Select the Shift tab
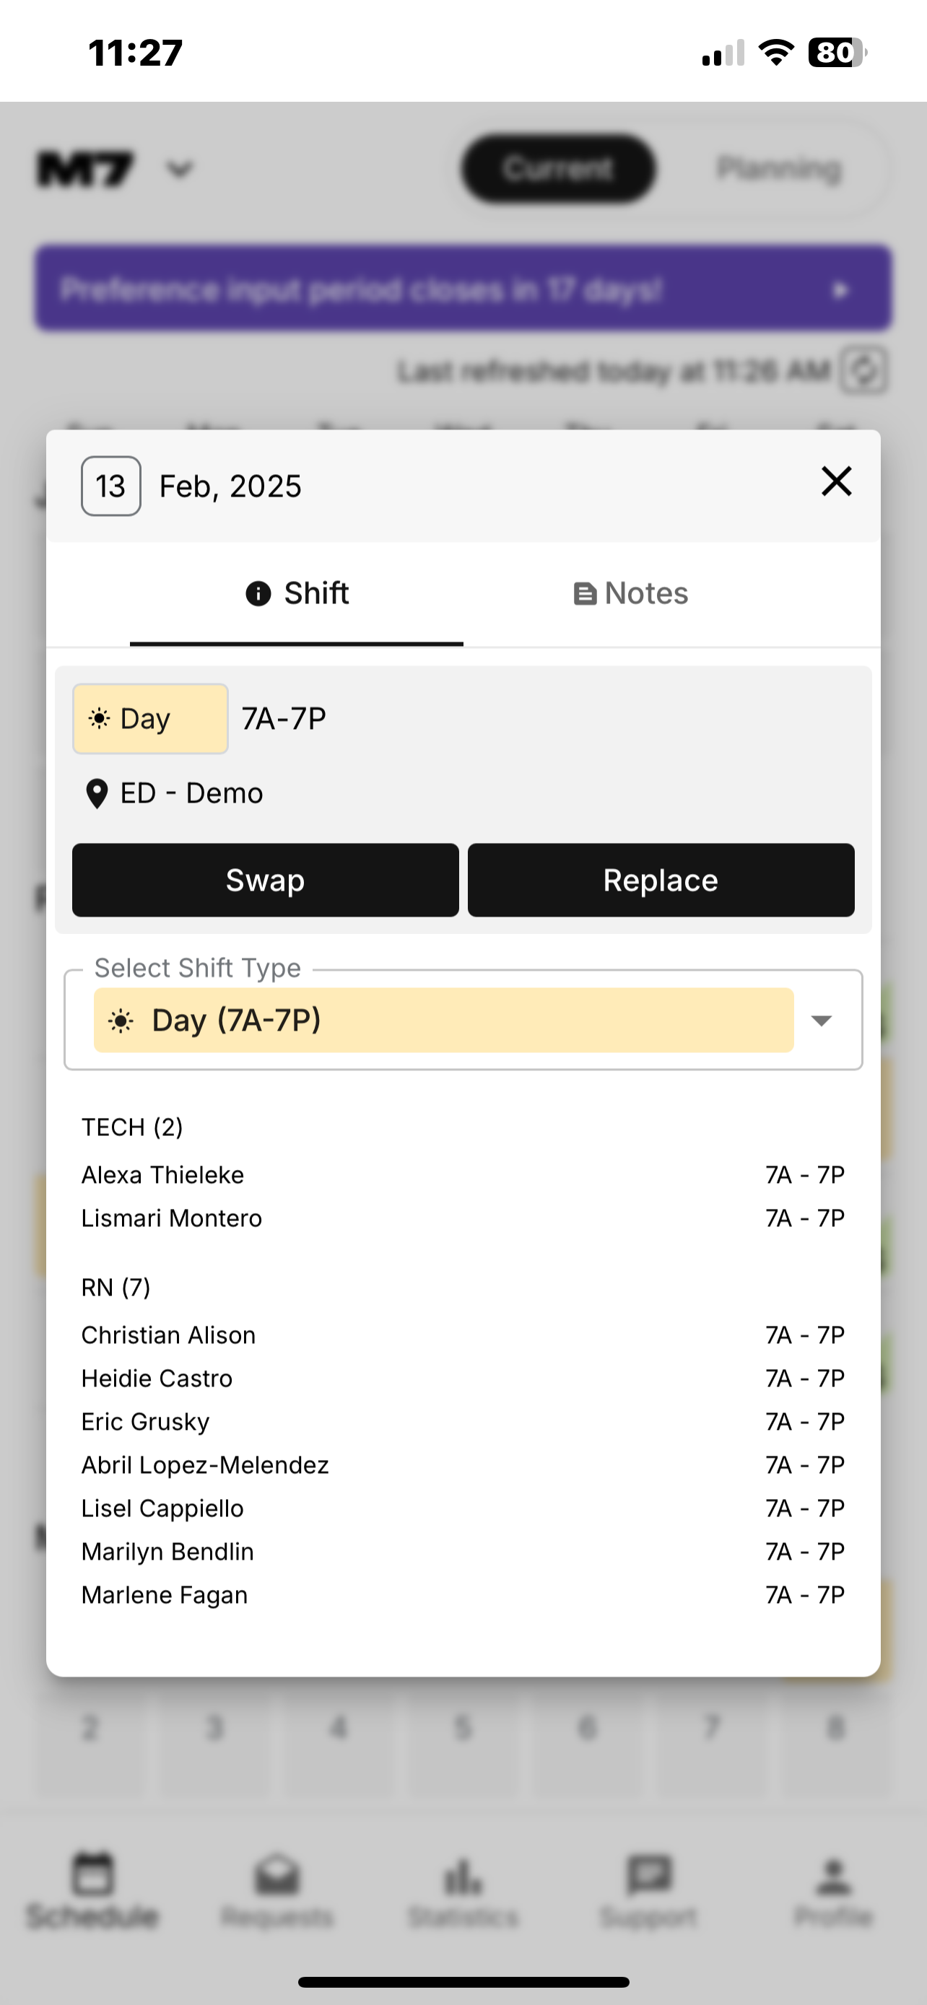This screenshot has width=927, height=2005. tap(297, 594)
